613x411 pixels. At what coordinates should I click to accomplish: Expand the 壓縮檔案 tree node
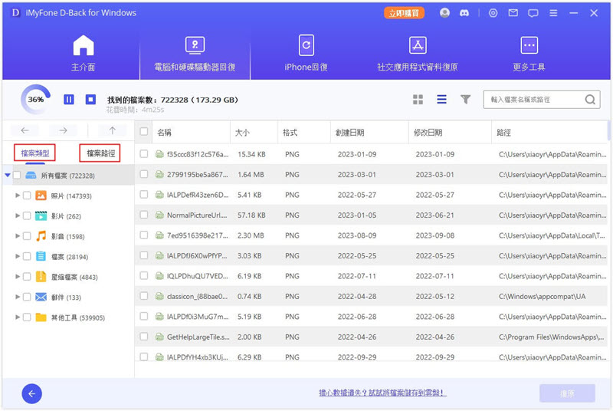[17, 277]
